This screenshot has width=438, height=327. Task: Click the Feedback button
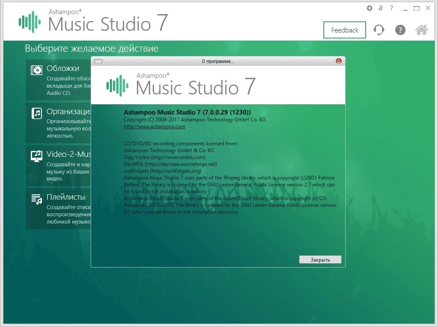coord(345,30)
